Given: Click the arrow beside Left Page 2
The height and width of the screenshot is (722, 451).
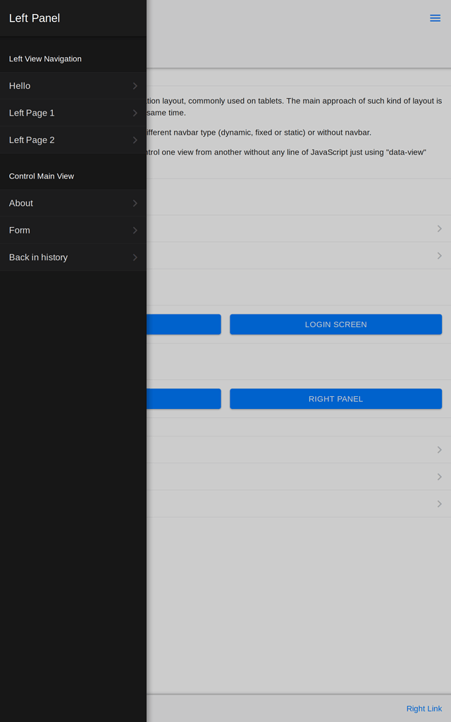Looking at the screenshot, I should click(x=135, y=140).
